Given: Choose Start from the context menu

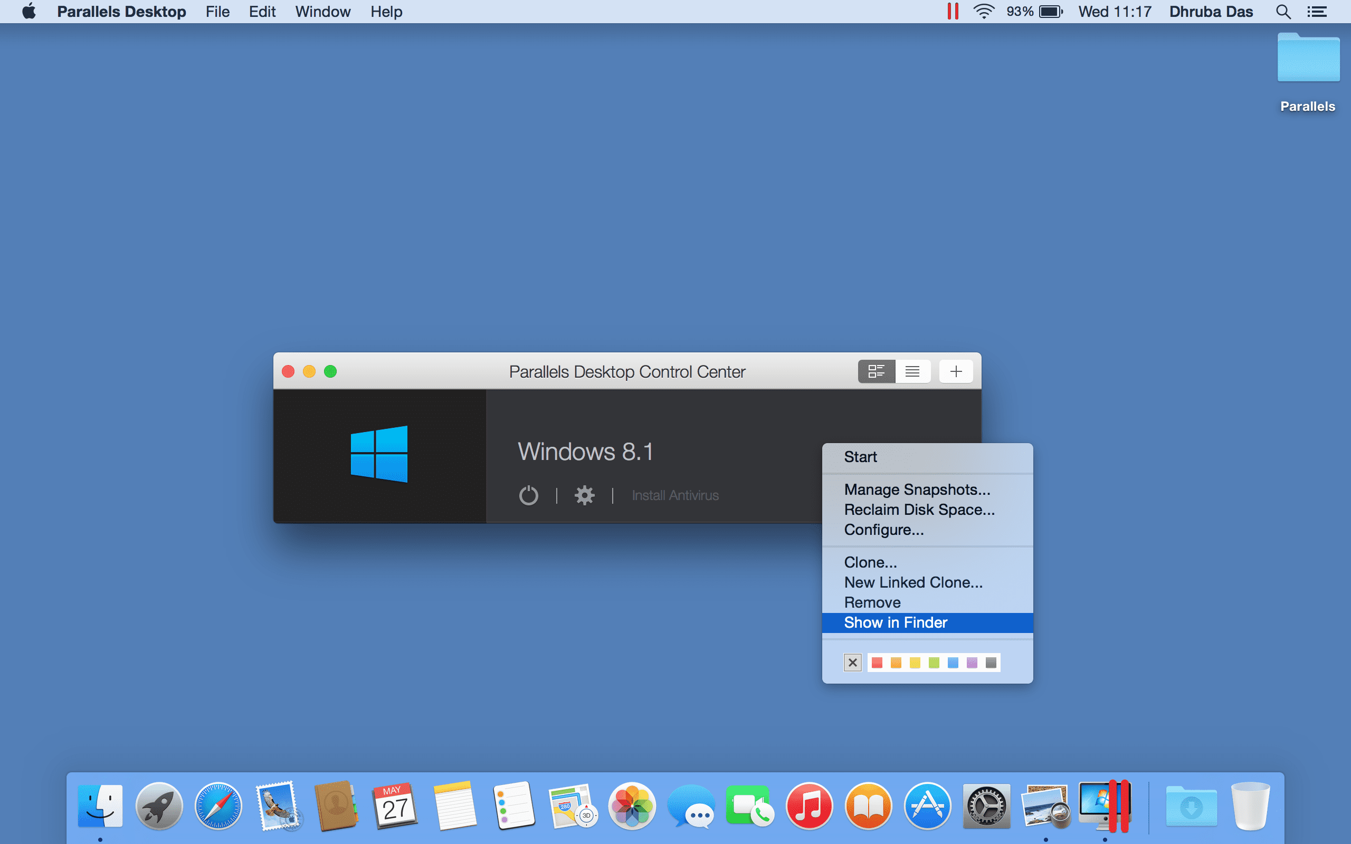Looking at the screenshot, I should click(927, 457).
